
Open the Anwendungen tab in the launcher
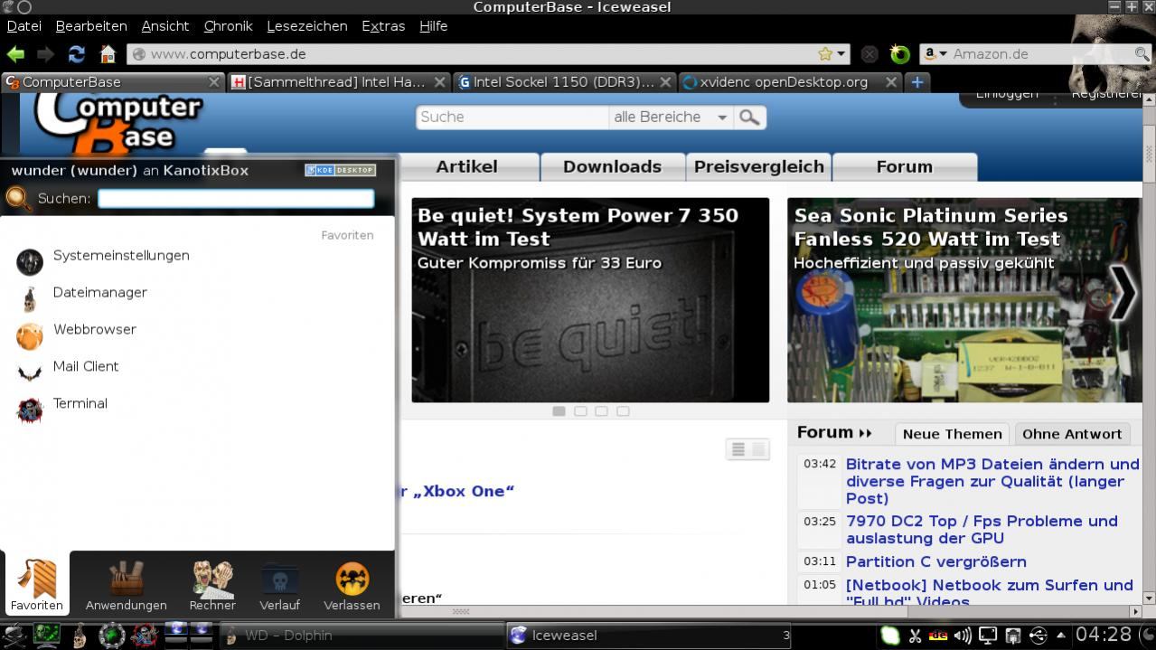(x=127, y=585)
